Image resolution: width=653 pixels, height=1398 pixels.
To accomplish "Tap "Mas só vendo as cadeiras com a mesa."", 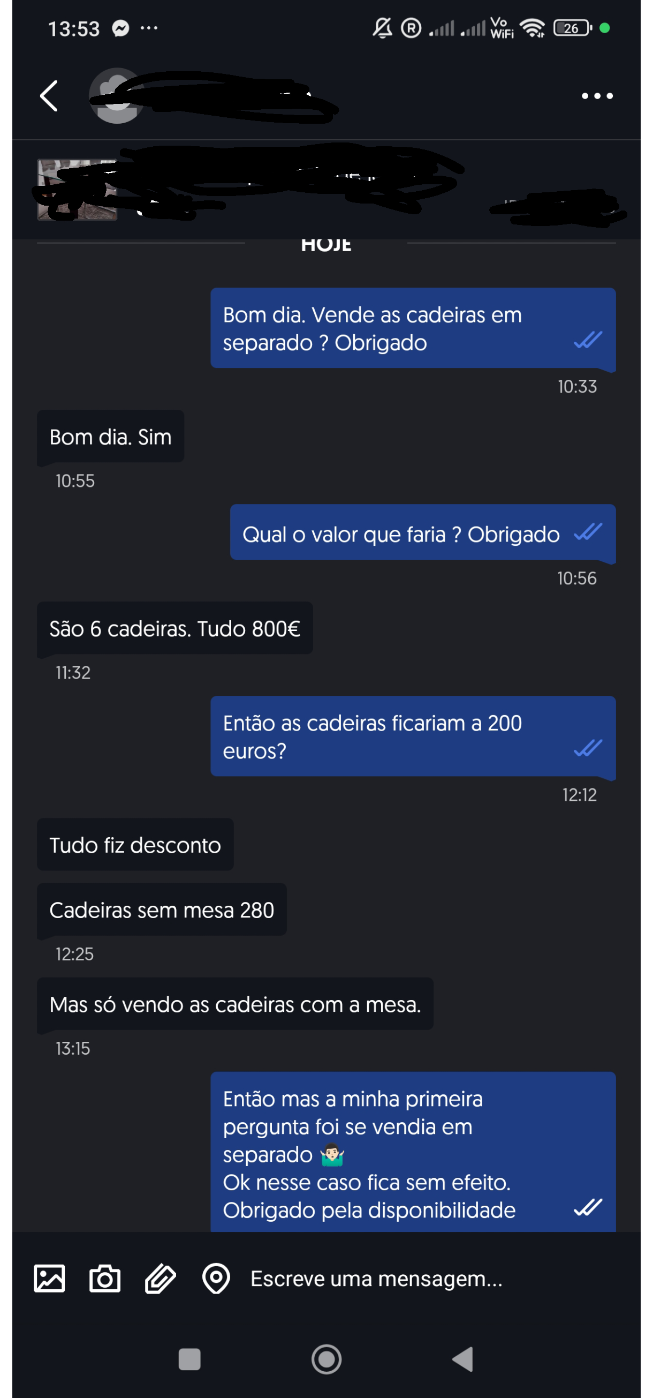I will (x=235, y=1004).
